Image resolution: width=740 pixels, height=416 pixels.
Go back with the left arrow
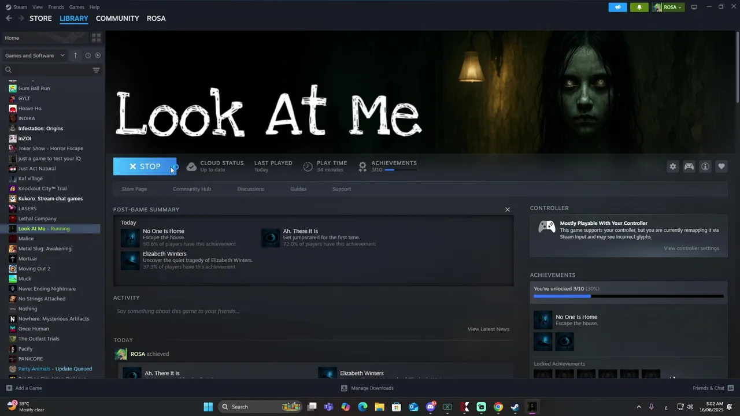click(x=9, y=18)
